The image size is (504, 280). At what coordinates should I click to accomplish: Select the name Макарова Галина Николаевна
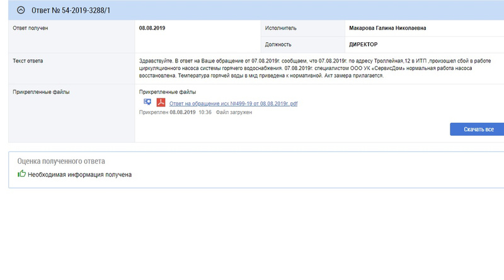(387, 28)
